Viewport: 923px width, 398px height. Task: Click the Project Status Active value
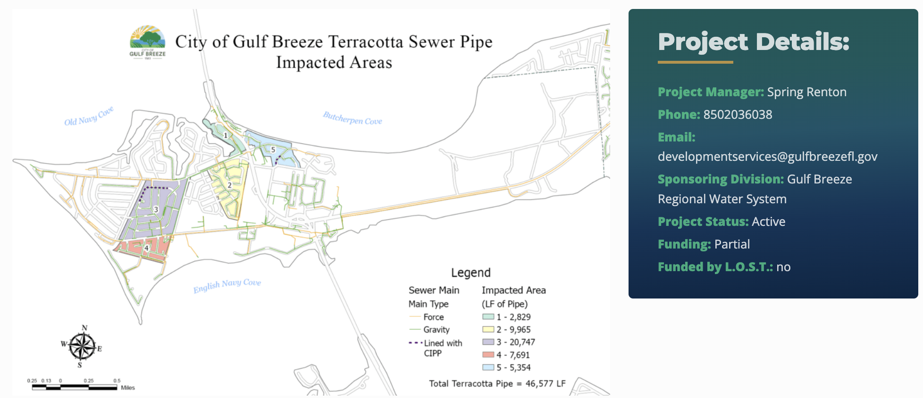[768, 222]
